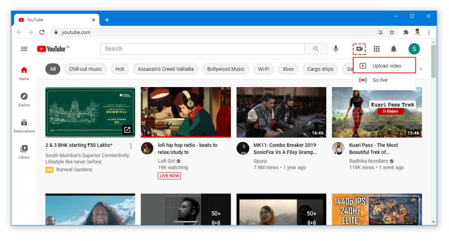This screenshot has height=241, width=449.
Task: Select the Bollywood Music chip
Action: tap(226, 69)
